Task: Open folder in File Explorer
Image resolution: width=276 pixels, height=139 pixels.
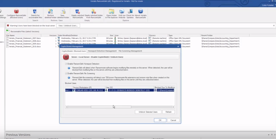Action: pyautogui.click(x=111, y=12)
